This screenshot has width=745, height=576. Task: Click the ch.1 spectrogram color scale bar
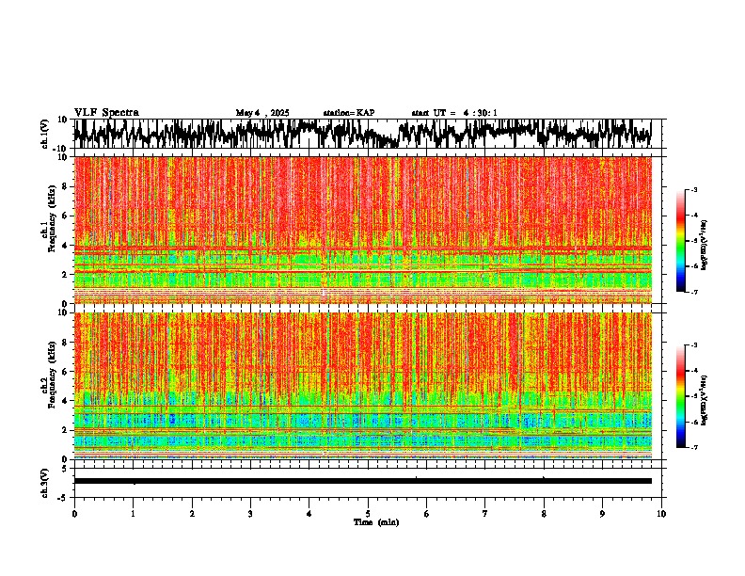tap(680, 241)
